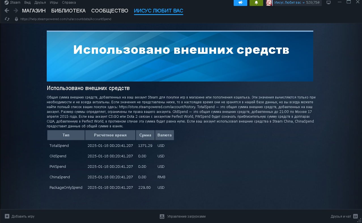
Task: Click the blue megaphone announcements icon
Action: click(240, 3)
